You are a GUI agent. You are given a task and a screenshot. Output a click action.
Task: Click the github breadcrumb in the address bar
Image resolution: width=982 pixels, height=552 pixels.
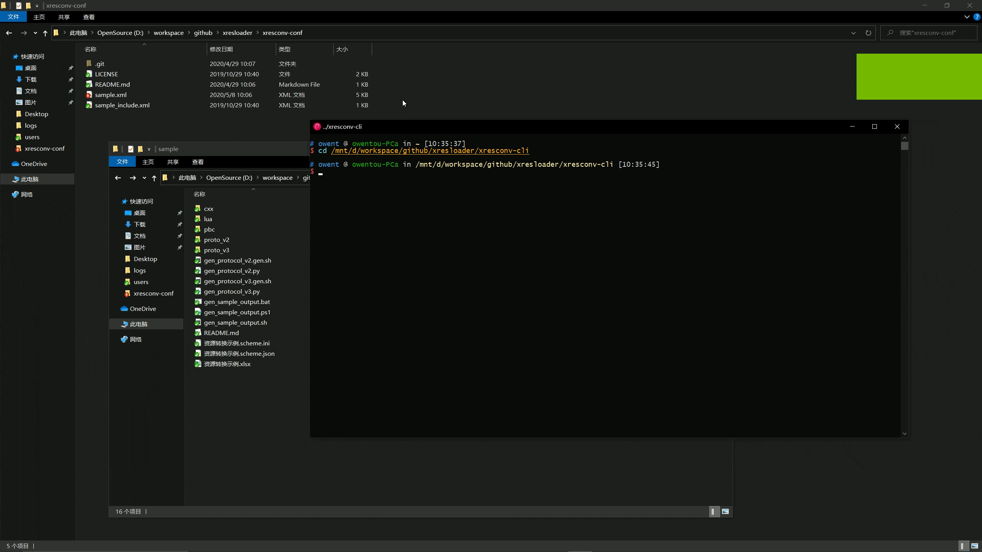(x=203, y=33)
